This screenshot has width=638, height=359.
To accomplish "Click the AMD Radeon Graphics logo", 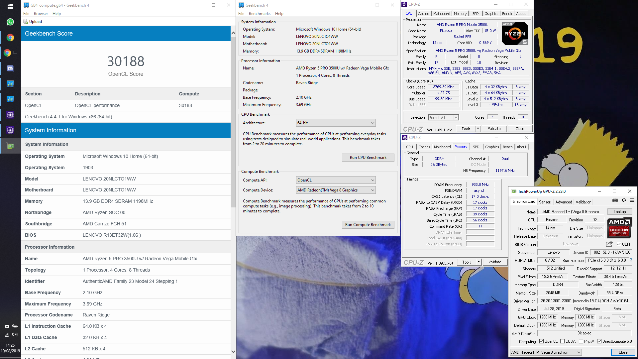I will pos(619,228).
